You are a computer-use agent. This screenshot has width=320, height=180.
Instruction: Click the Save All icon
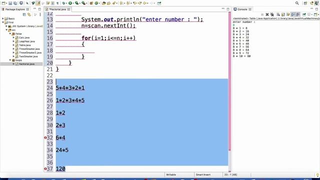click(x=15, y=3)
